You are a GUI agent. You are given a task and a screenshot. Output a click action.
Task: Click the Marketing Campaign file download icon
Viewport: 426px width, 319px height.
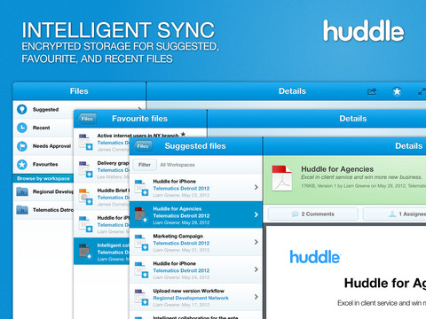[x=145, y=247]
